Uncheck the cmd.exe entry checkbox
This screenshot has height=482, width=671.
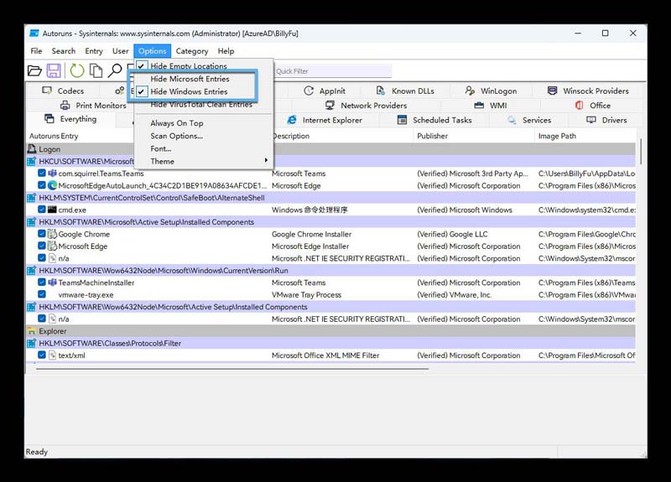(41, 210)
